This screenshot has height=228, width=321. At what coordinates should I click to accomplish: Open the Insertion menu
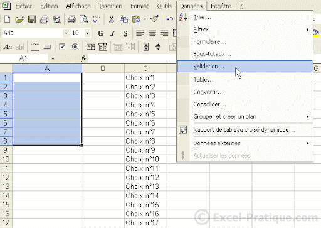111,6
